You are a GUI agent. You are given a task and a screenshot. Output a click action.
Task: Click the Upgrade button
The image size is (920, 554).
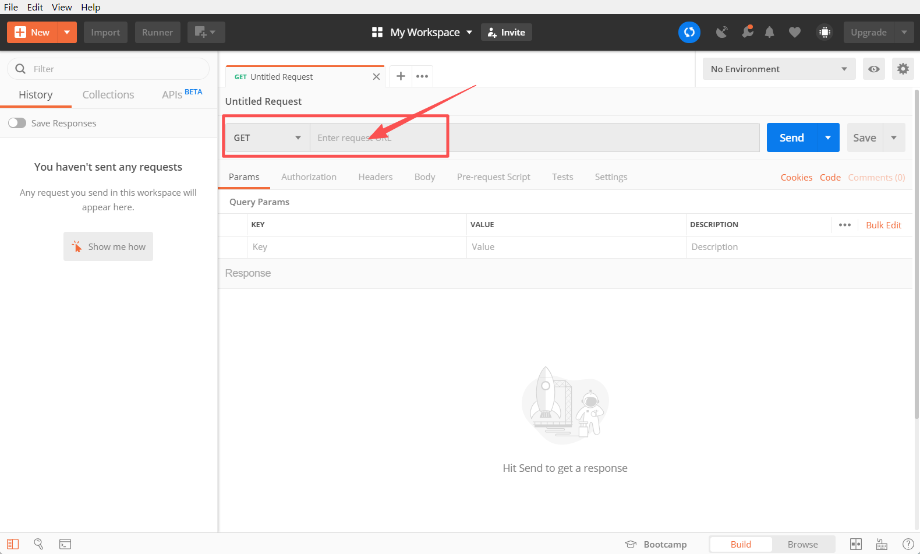pyautogui.click(x=869, y=32)
